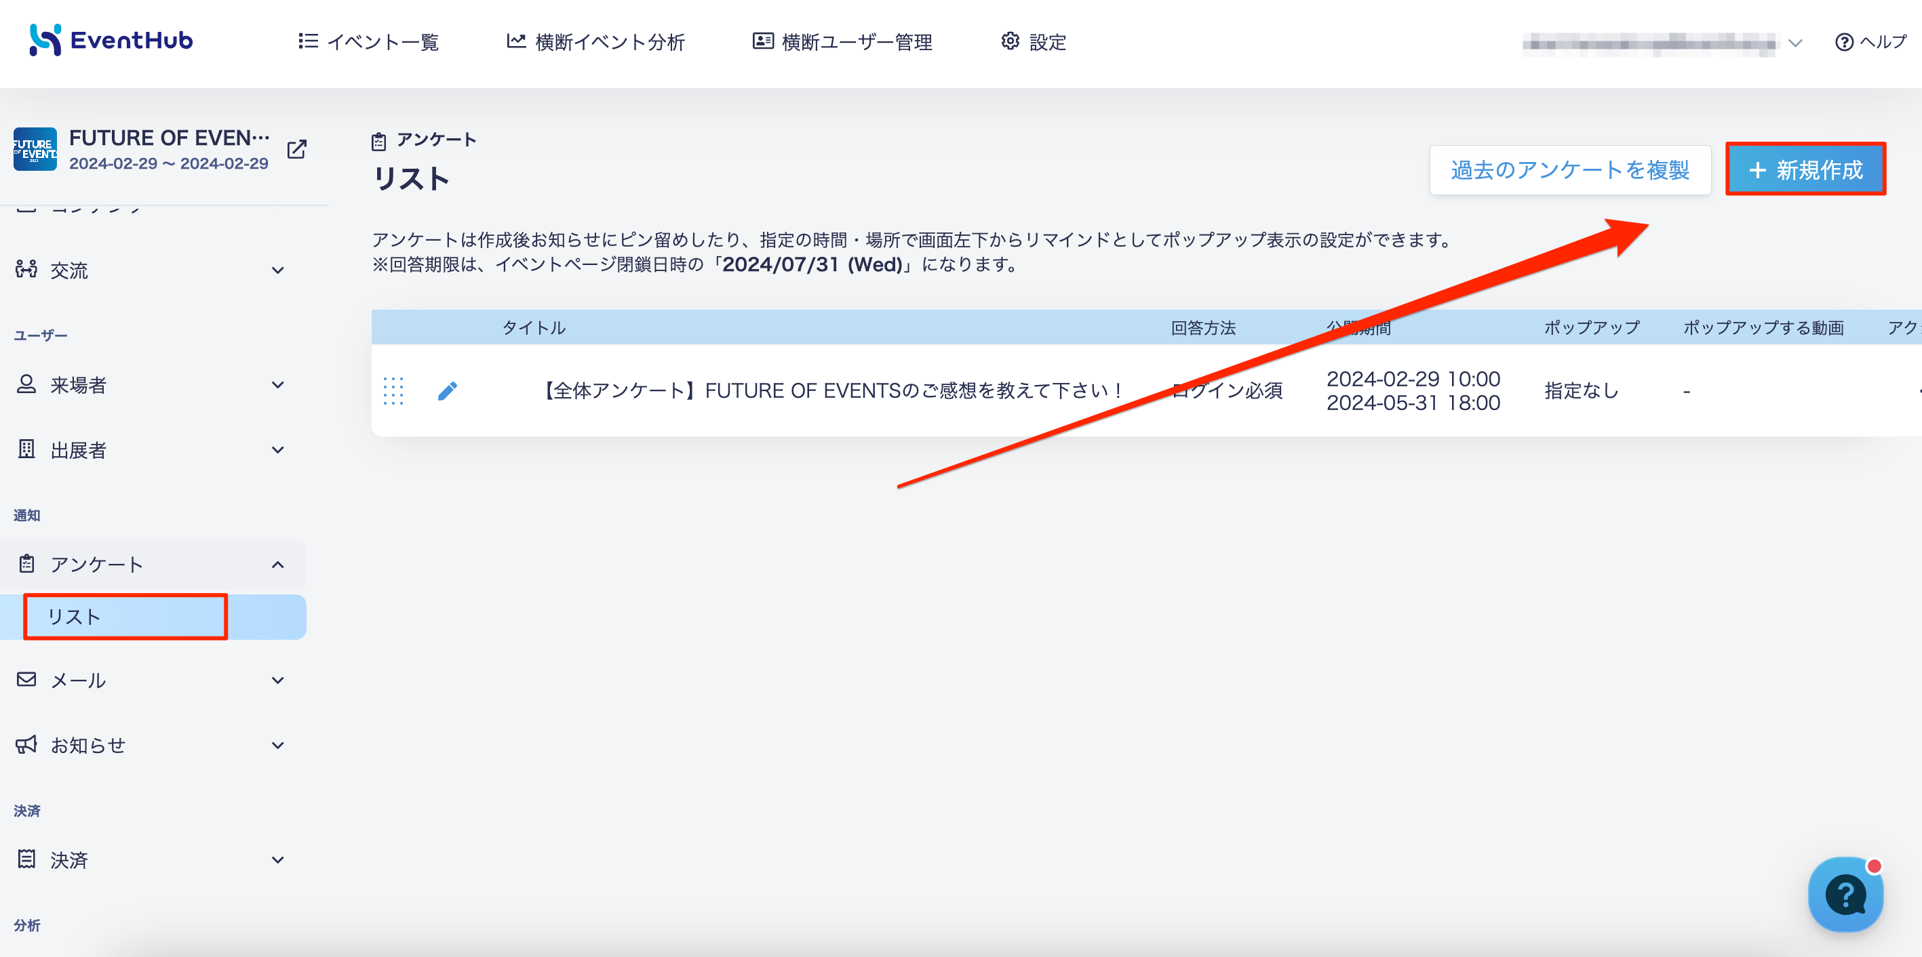Screen dimensions: 1922x957
Task: Click the アンケート clipboard icon in the sidebar
Action: (x=27, y=563)
